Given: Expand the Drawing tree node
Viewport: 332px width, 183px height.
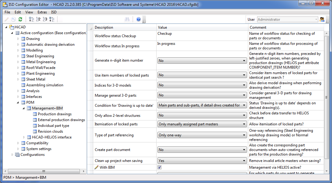Looking at the screenshot, I should pyautogui.click(x=18, y=39).
